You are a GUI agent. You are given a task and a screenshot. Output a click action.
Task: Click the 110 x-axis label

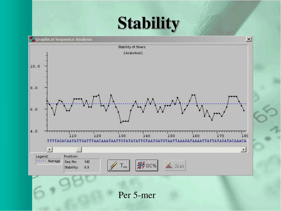[x=73, y=136]
